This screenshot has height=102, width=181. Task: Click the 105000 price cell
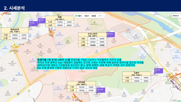[92, 39]
